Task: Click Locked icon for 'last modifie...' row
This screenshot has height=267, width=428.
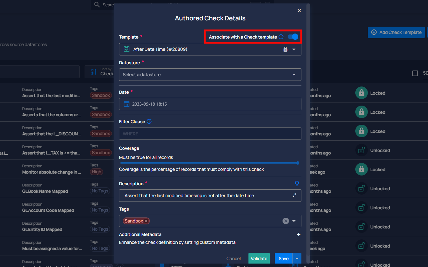Action: pyautogui.click(x=361, y=93)
